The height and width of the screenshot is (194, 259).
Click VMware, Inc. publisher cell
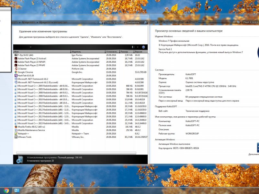click(x=78, y=137)
